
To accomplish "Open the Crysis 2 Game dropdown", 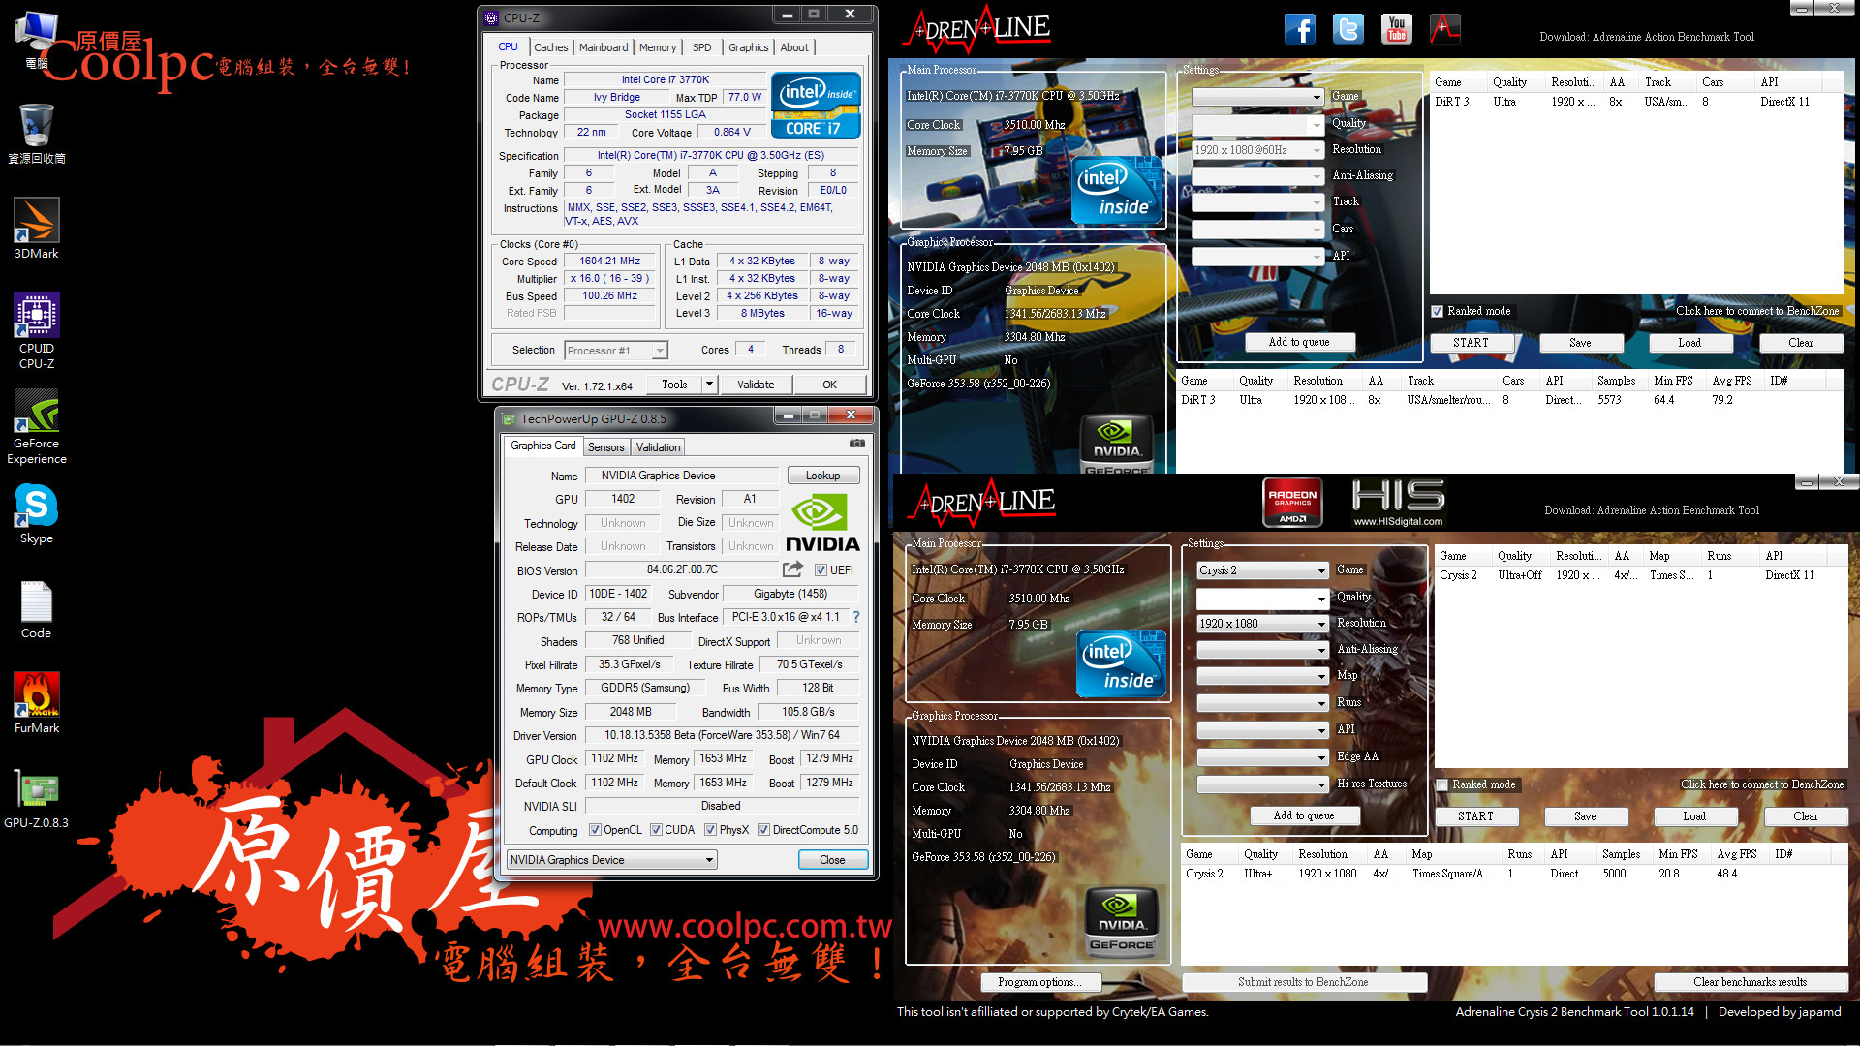I will (x=1262, y=570).
